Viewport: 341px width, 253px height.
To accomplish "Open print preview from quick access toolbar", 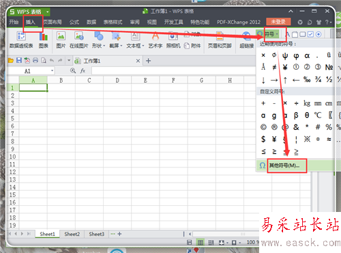I will [44, 60].
